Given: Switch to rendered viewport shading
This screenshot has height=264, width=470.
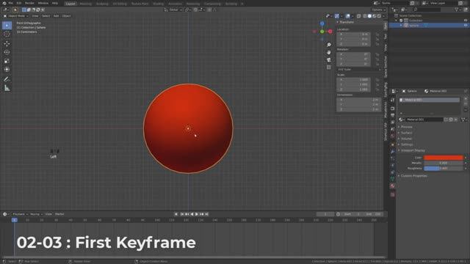Looking at the screenshot, I should (x=379, y=16).
